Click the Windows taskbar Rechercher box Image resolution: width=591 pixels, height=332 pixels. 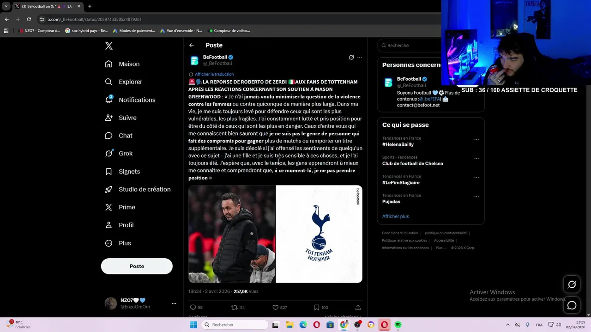pyautogui.click(x=234, y=325)
